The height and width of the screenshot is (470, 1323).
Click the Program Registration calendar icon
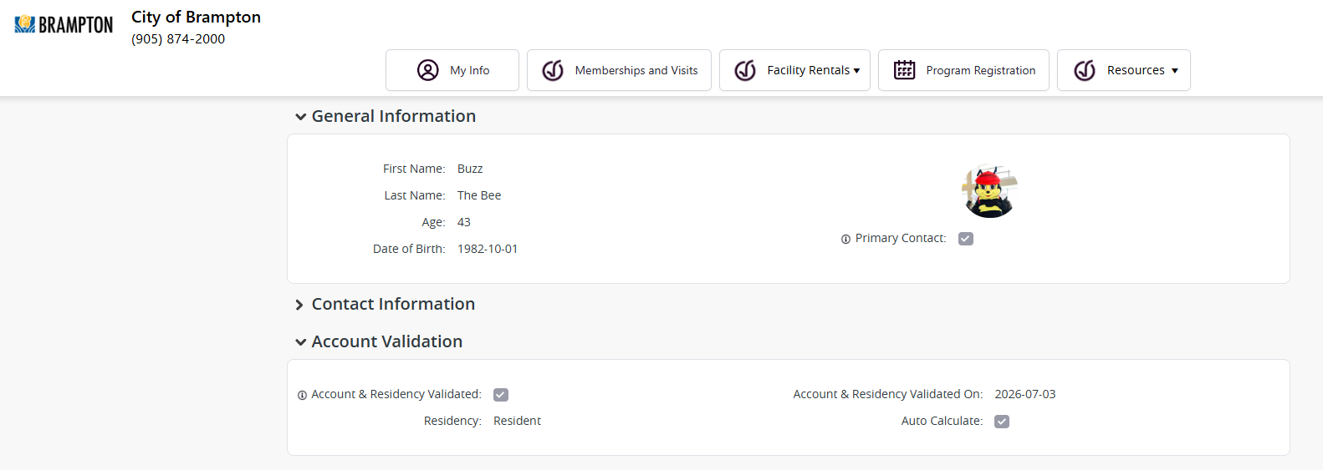[904, 70]
